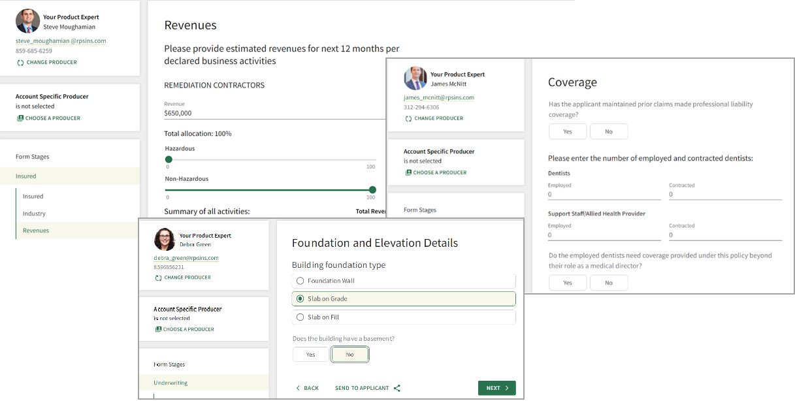Click the Choose a Producer icon in Coverage window
Viewport: 795px width, 401px height.
(408, 172)
